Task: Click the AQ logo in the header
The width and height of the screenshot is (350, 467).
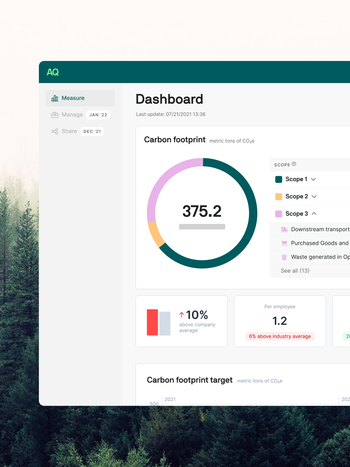Action: click(x=53, y=72)
